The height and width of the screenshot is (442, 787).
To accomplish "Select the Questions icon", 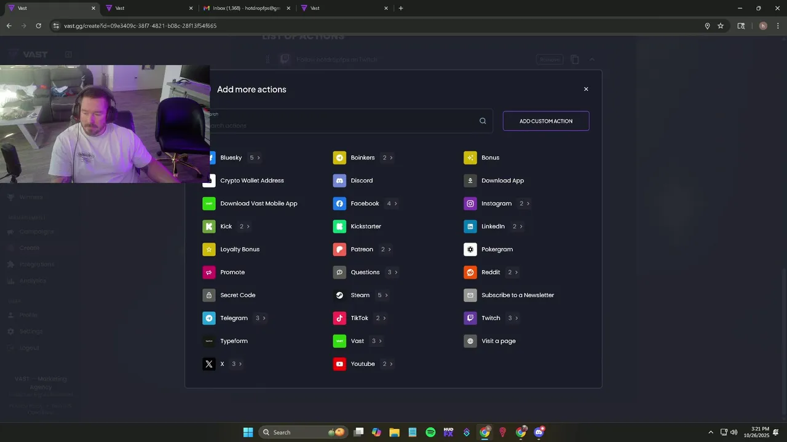I will (339, 272).
